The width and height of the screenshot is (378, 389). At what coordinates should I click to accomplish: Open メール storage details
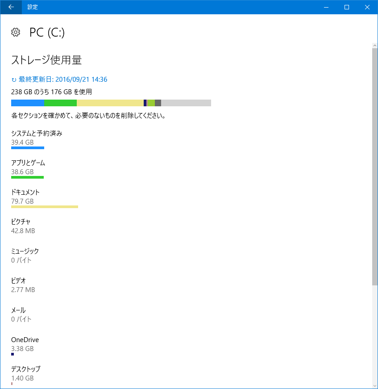(18, 310)
